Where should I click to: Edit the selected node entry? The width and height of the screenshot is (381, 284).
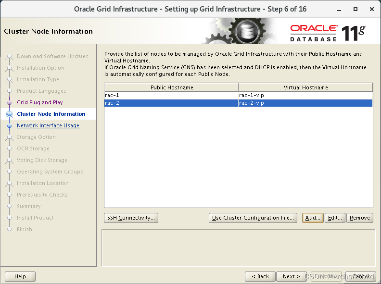[x=335, y=218]
